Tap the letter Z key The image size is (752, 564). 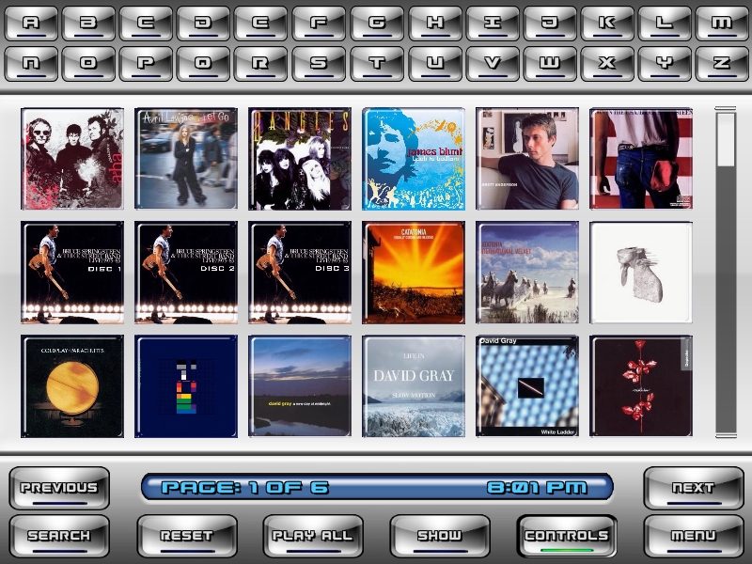coord(722,63)
